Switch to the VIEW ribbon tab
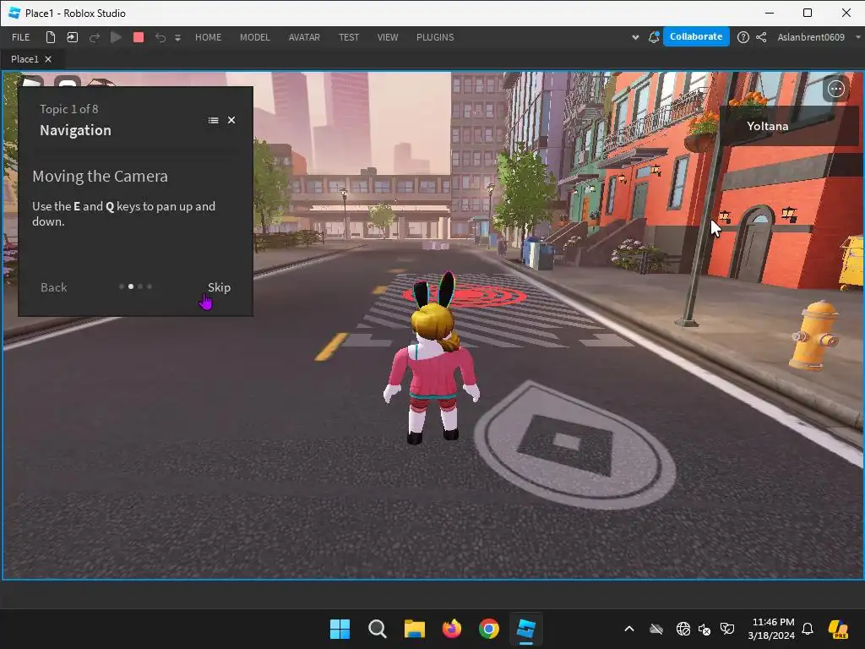This screenshot has width=865, height=649. [387, 37]
